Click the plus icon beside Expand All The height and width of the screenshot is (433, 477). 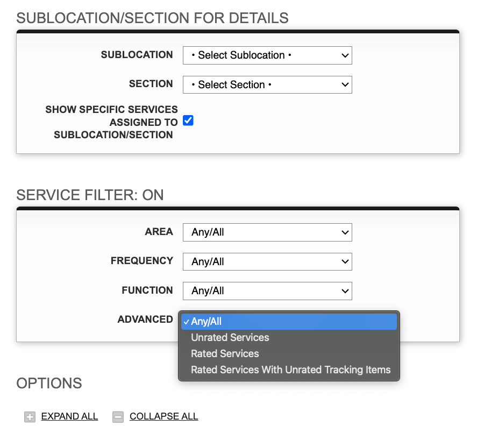pos(30,417)
